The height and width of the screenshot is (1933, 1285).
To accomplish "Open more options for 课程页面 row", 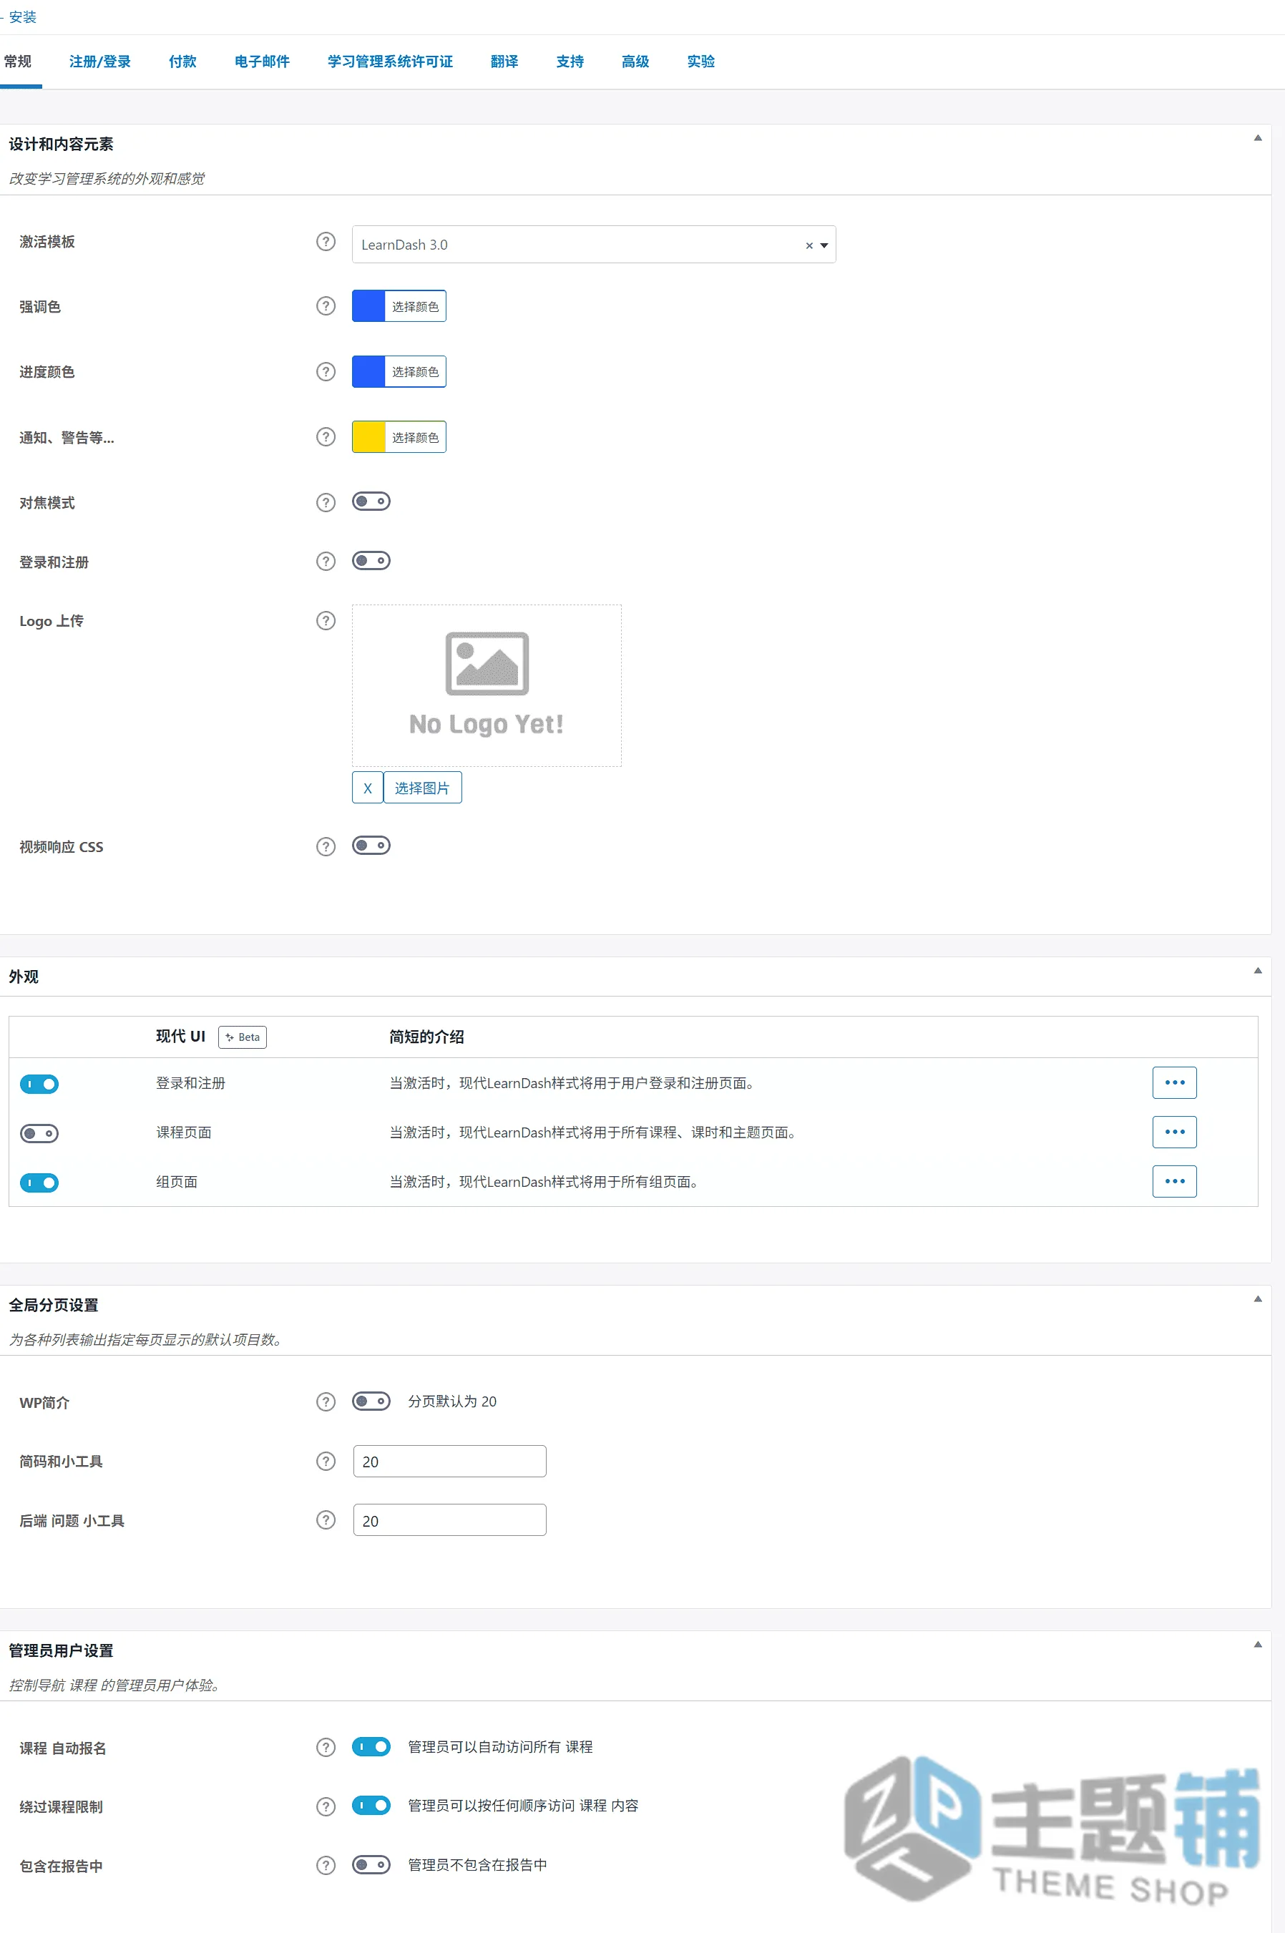I will pyautogui.click(x=1174, y=1132).
